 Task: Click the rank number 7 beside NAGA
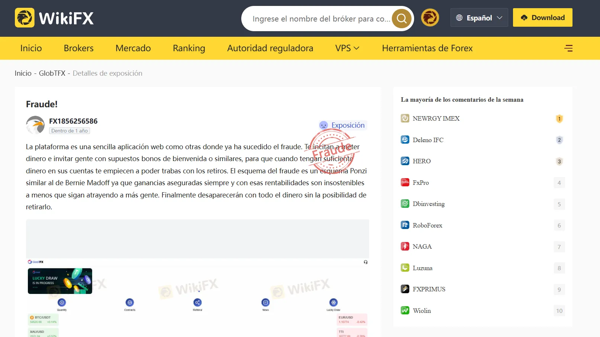tap(559, 247)
